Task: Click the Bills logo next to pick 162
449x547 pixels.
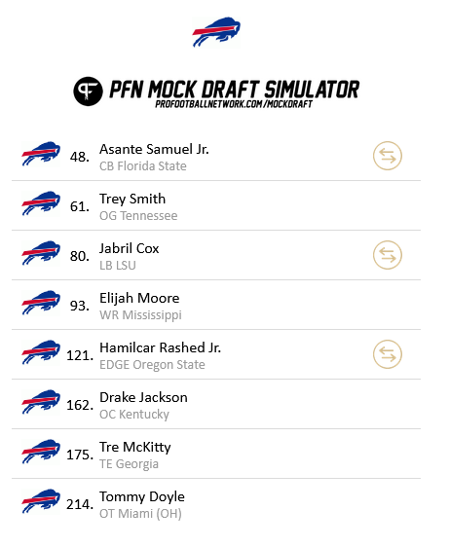Action: (41, 402)
